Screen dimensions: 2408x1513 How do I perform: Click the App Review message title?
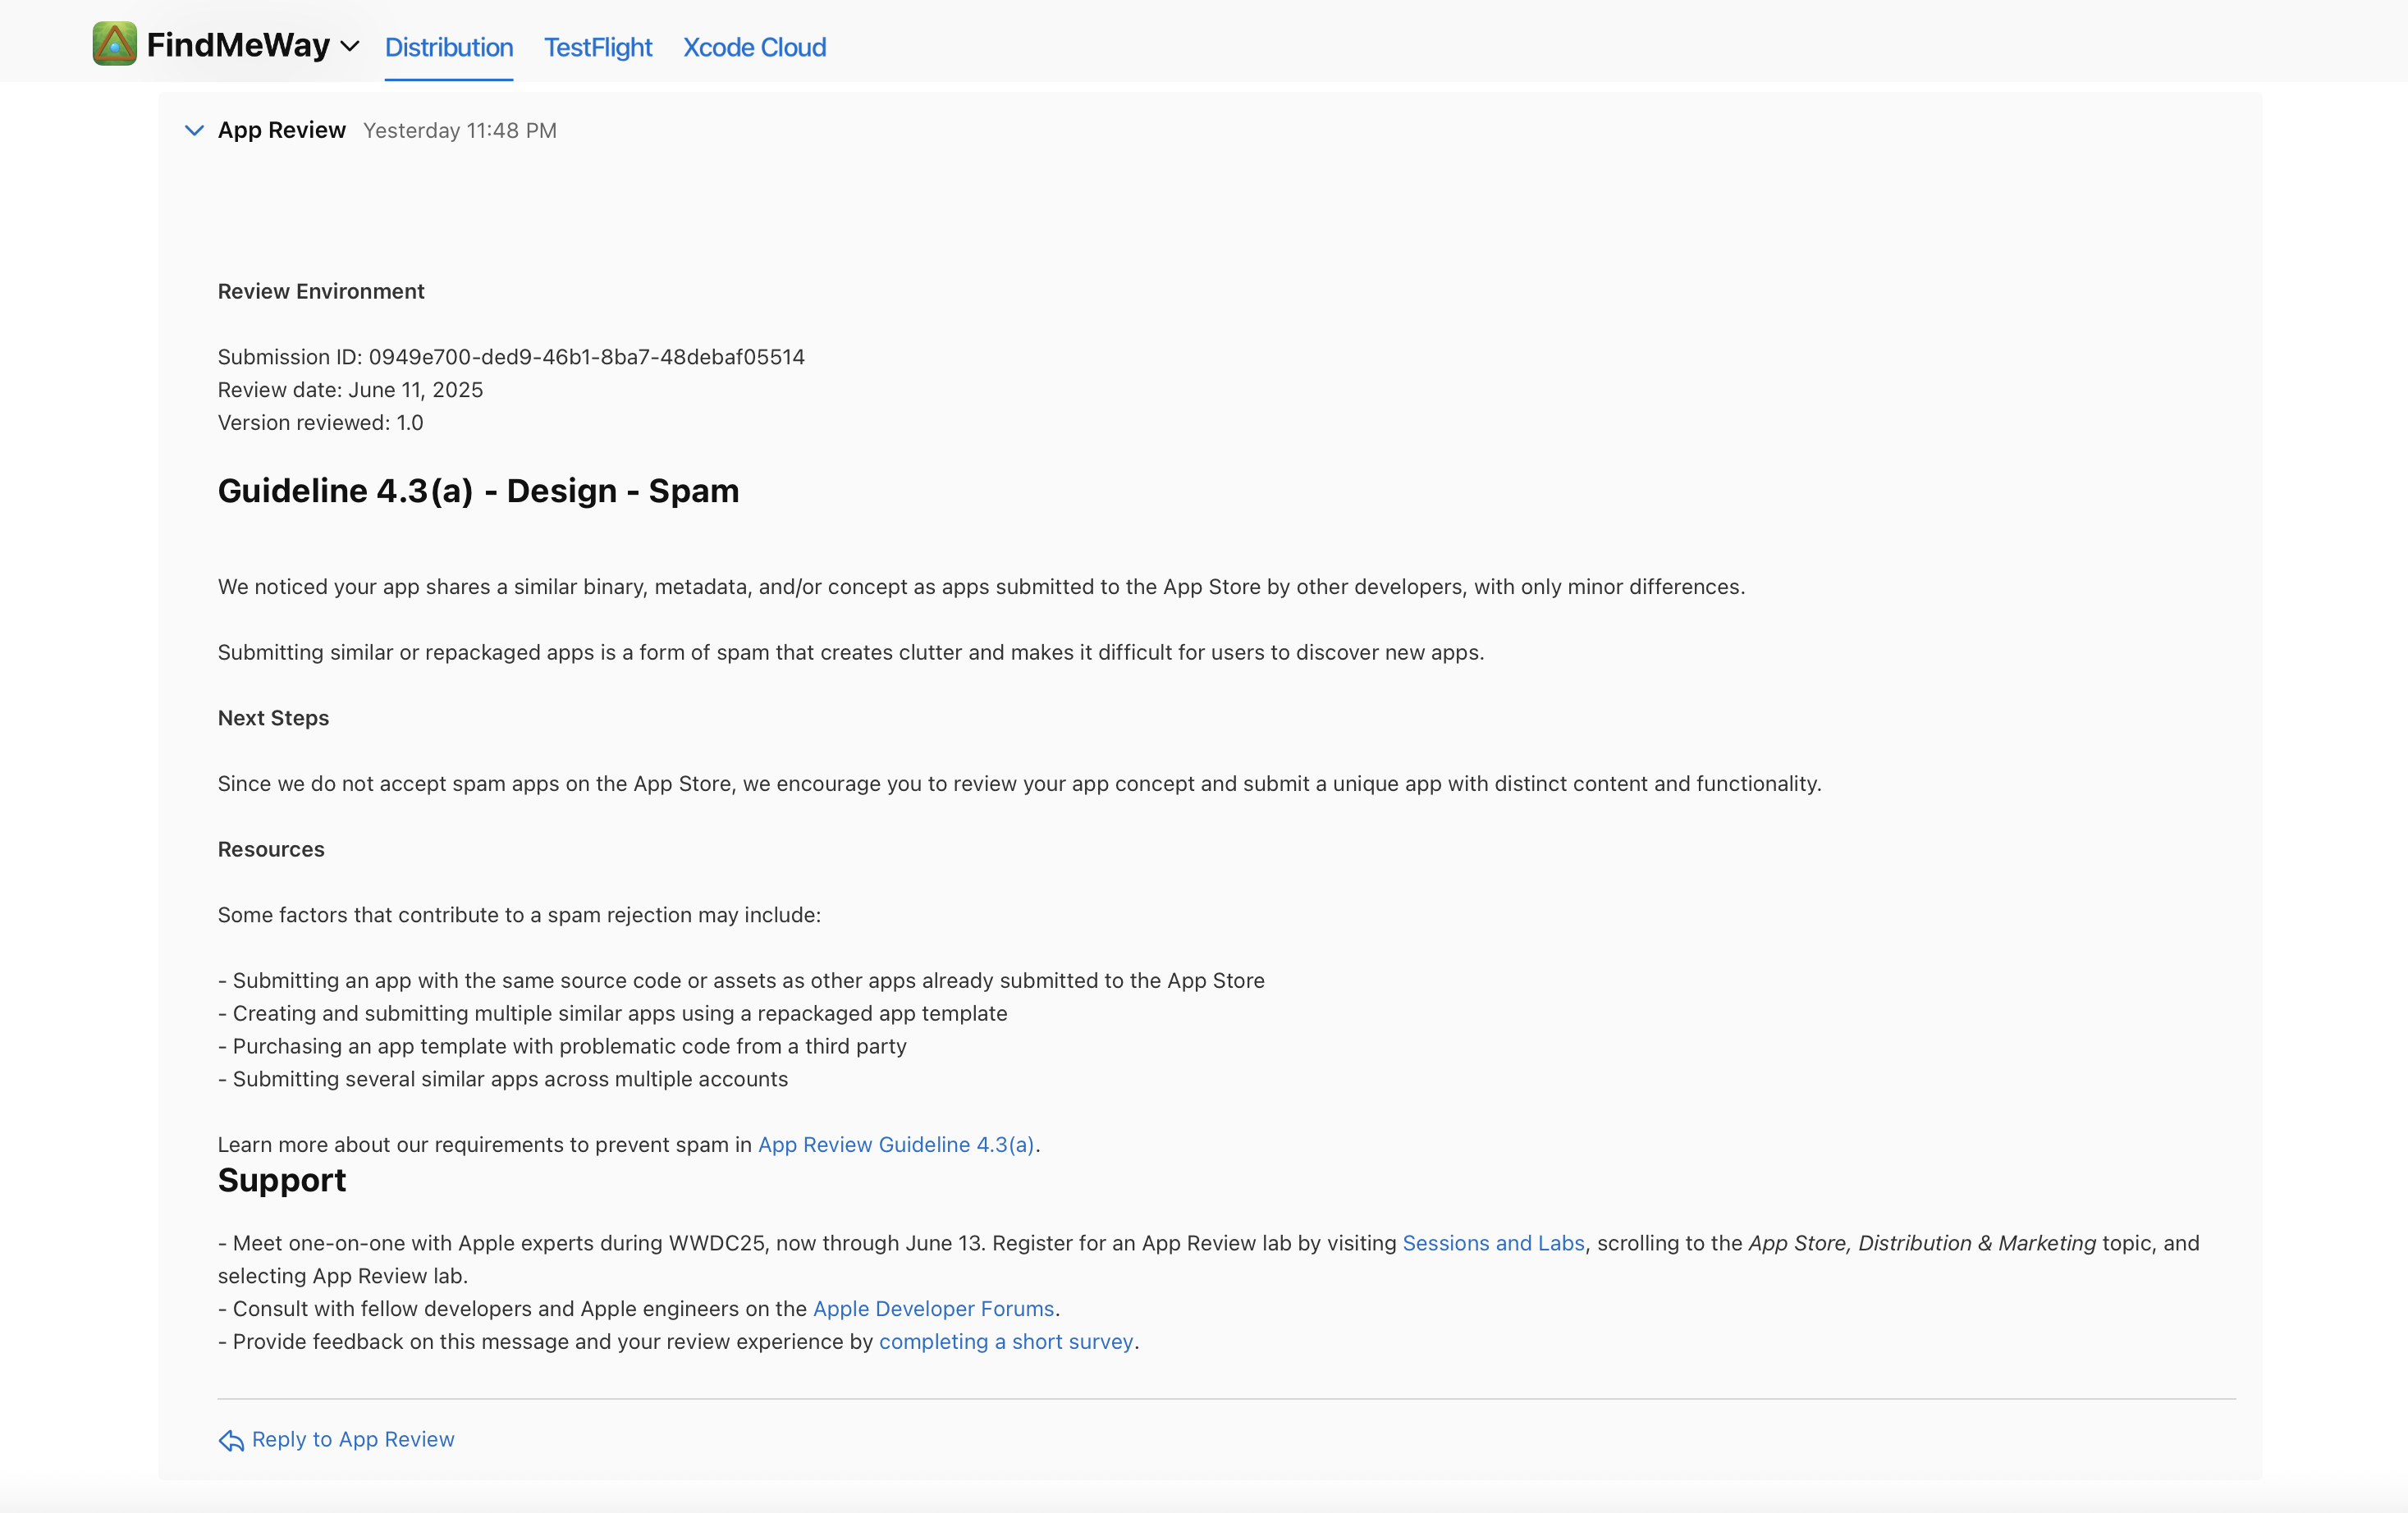pyautogui.click(x=282, y=130)
